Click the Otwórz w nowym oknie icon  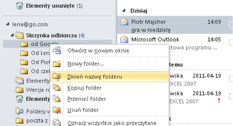click(x=56, y=50)
